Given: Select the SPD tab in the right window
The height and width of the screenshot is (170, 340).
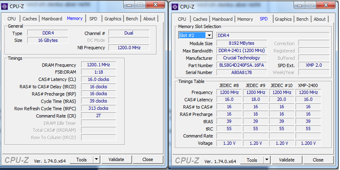Looking at the screenshot, I should pos(264,19).
